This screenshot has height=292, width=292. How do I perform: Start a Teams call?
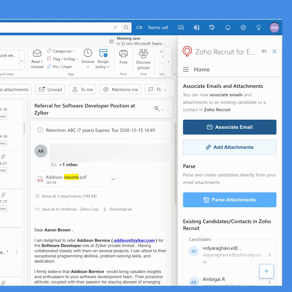(152, 28)
